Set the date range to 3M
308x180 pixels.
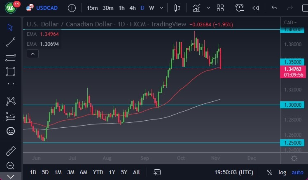[71, 172]
